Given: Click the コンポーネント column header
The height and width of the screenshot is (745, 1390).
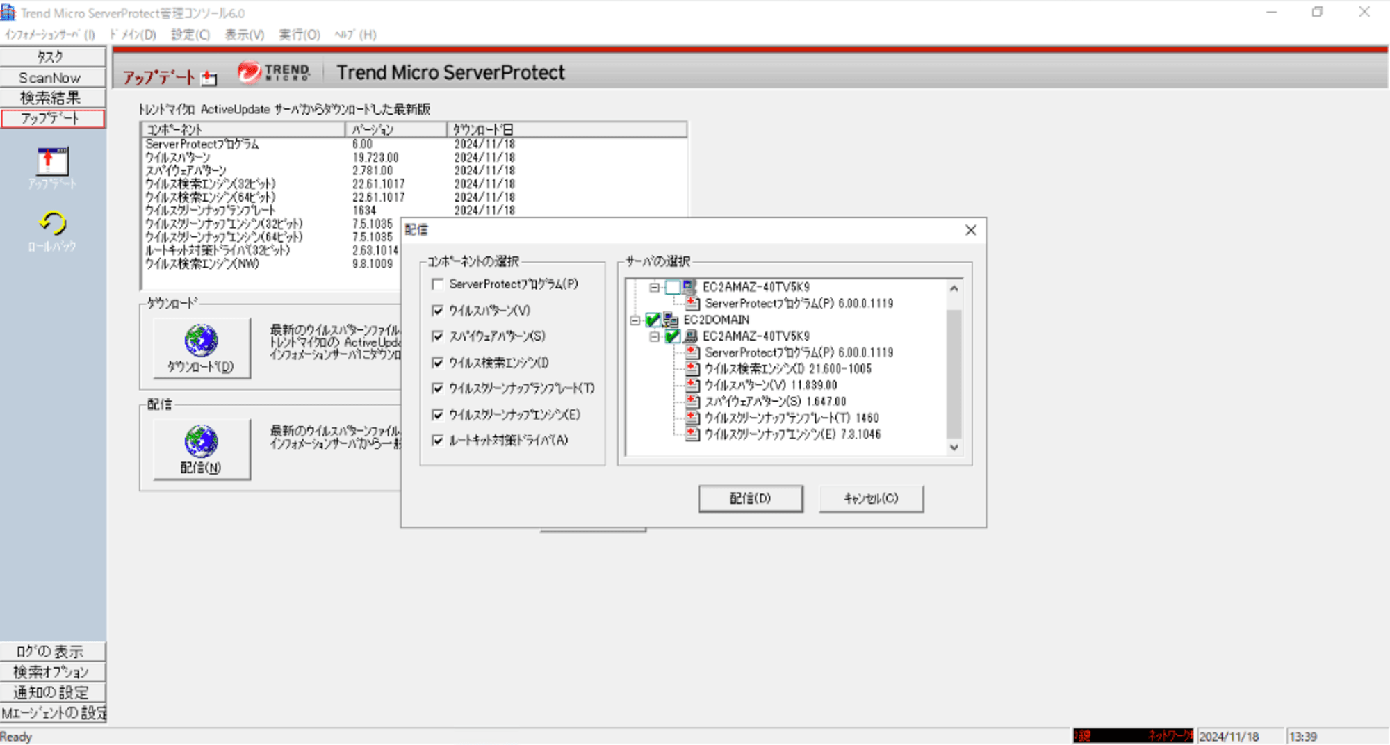Looking at the screenshot, I should (243, 129).
